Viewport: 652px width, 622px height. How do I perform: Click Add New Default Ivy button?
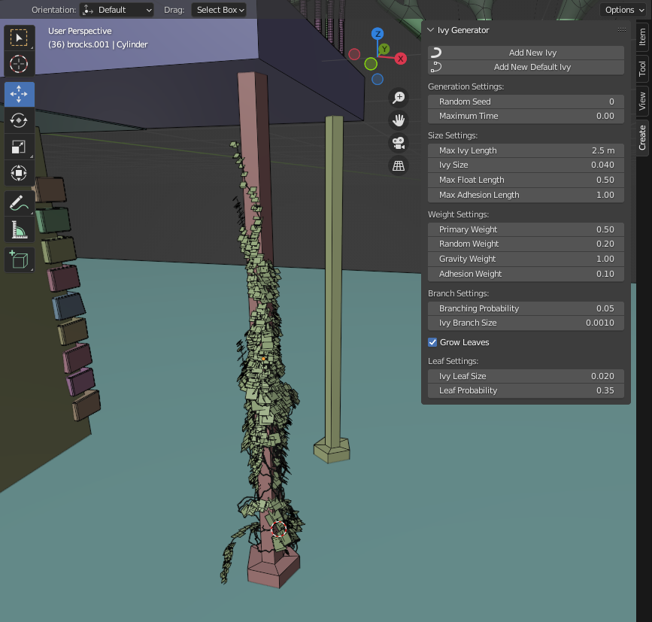point(526,67)
